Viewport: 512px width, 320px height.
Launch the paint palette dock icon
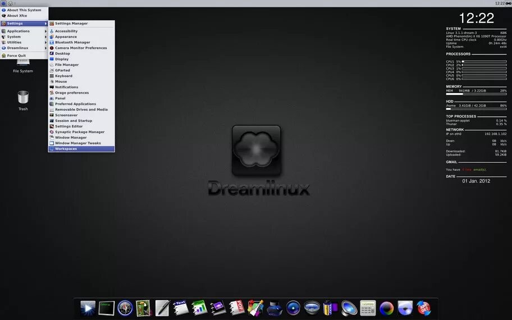(x=255, y=308)
